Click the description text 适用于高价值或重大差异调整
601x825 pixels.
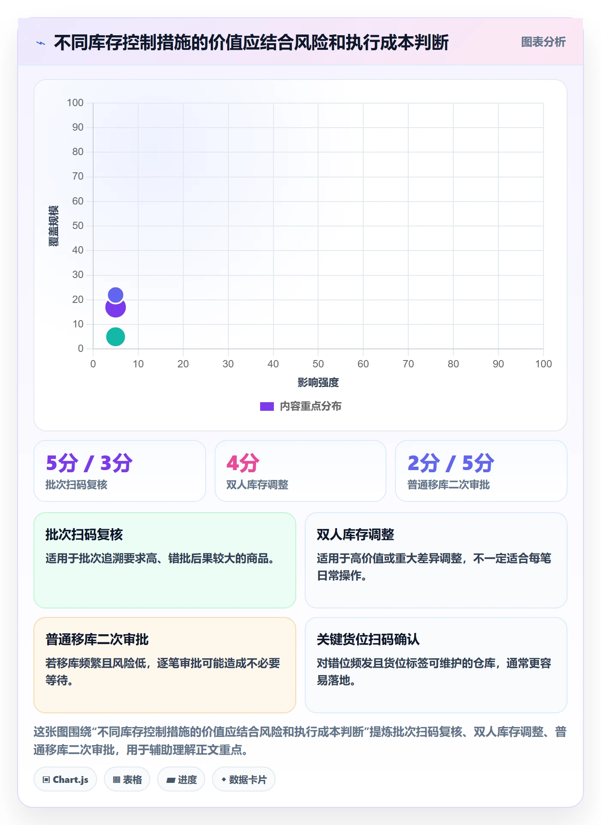pos(434,567)
